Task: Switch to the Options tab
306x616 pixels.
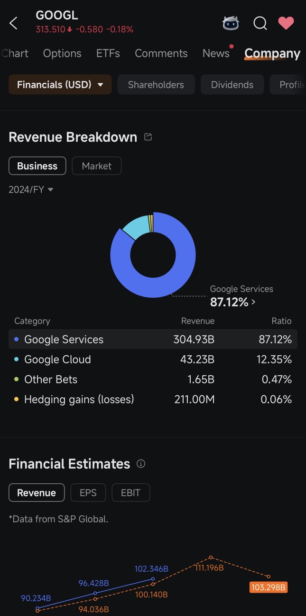Action: click(62, 53)
